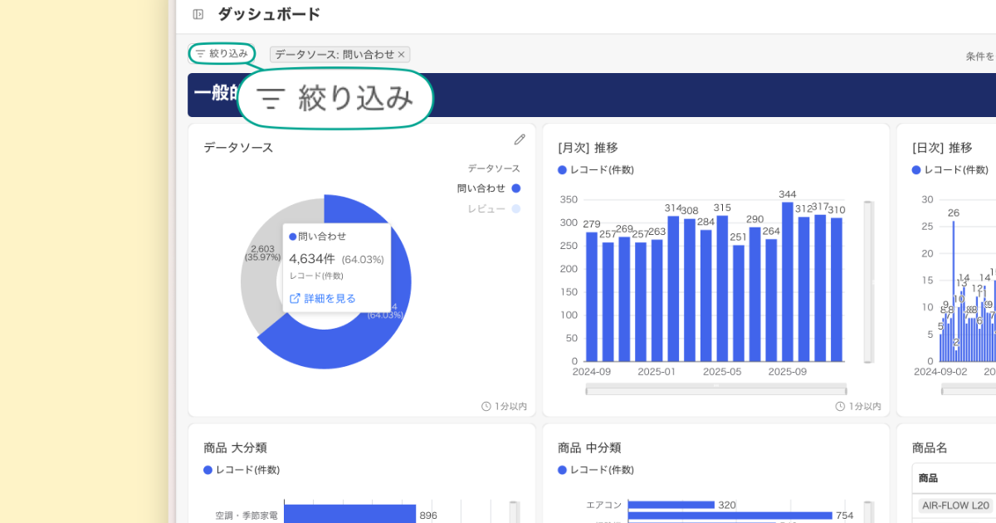Image resolution: width=996 pixels, height=523 pixels.
Task: Click the external-link icon beside 詳細を見る
Action: [295, 299]
